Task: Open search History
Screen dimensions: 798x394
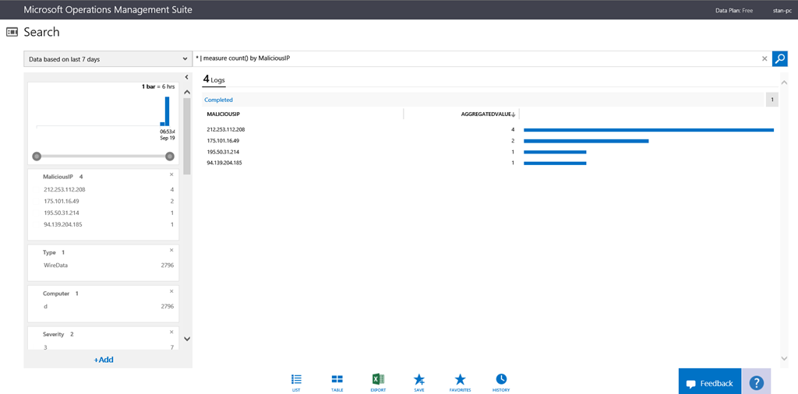Action: [x=501, y=380]
